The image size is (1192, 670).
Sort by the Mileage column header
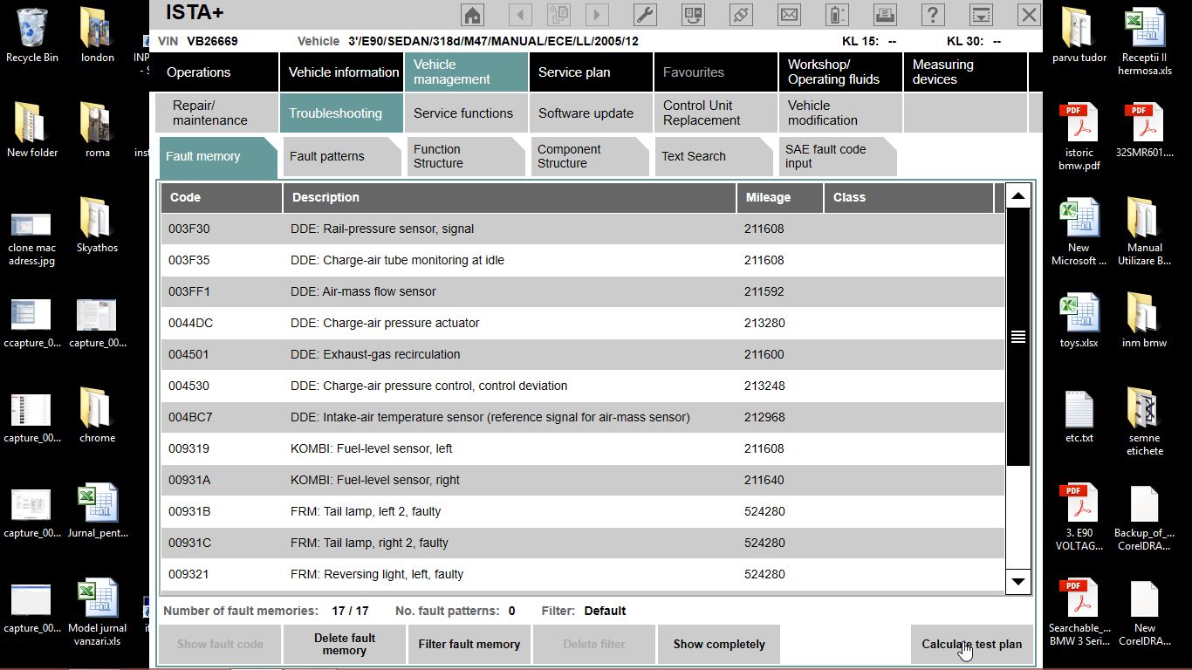pyautogui.click(x=779, y=198)
